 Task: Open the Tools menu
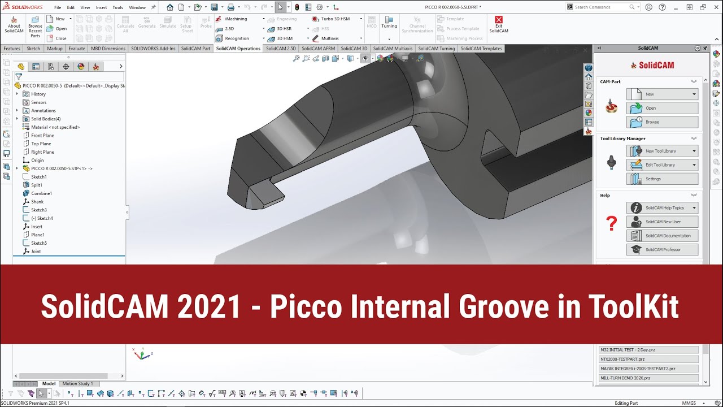(117, 7)
